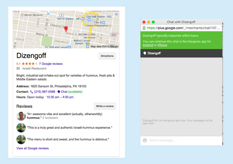Click the purple chat bubble icon
The width and height of the screenshot is (233, 164).
pos(59,92)
